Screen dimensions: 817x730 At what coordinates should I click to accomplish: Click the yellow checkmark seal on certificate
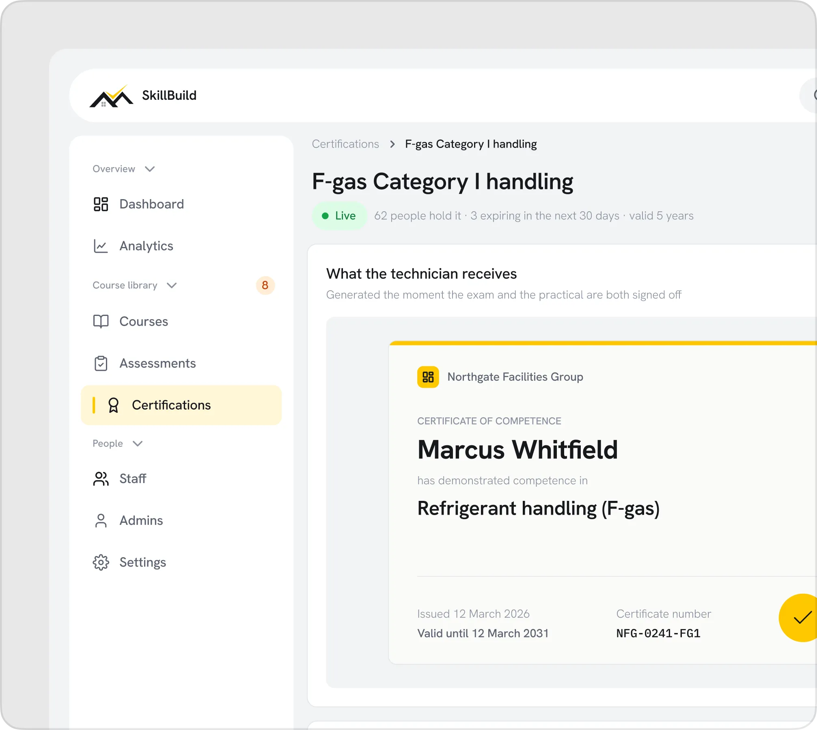[798, 618]
